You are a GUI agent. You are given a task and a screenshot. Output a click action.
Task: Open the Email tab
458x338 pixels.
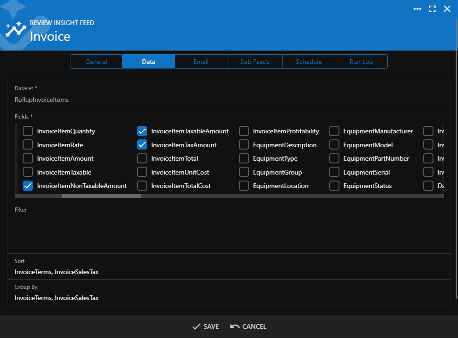click(201, 62)
